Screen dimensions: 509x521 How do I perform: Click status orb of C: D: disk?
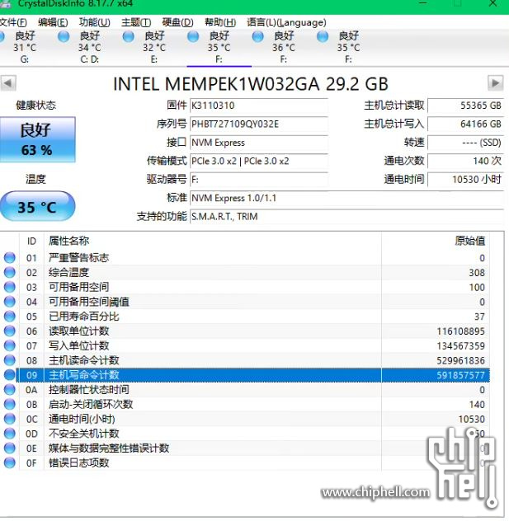(x=64, y=36)
